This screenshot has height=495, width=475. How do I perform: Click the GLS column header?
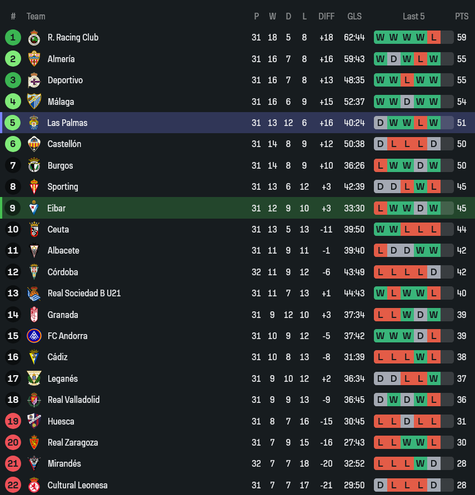tap(354, 16)
